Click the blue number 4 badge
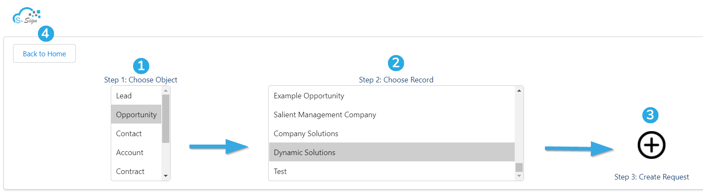Screen dimensions: 703x195 (x=46, y=33)
